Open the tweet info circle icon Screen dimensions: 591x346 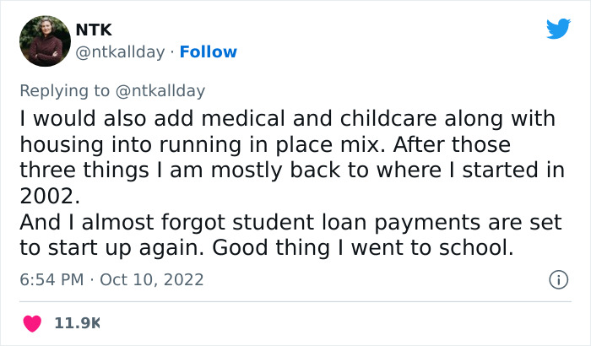pyautogui.click(x=557, y=279)
